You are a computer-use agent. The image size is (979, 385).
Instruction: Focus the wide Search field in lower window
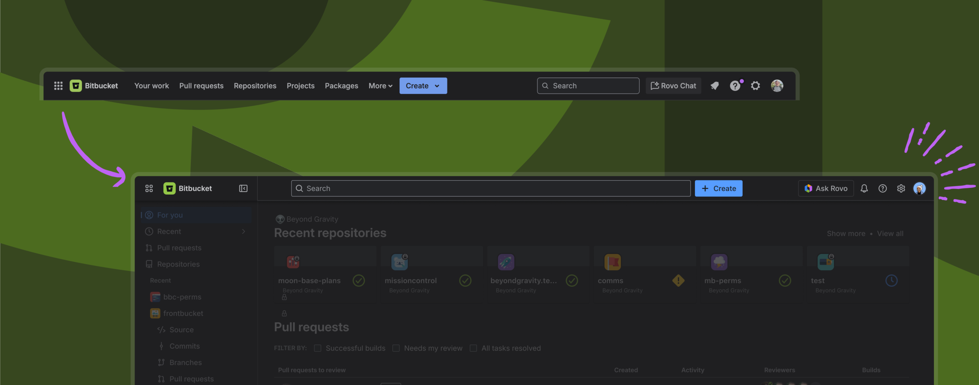coord(491,188)
